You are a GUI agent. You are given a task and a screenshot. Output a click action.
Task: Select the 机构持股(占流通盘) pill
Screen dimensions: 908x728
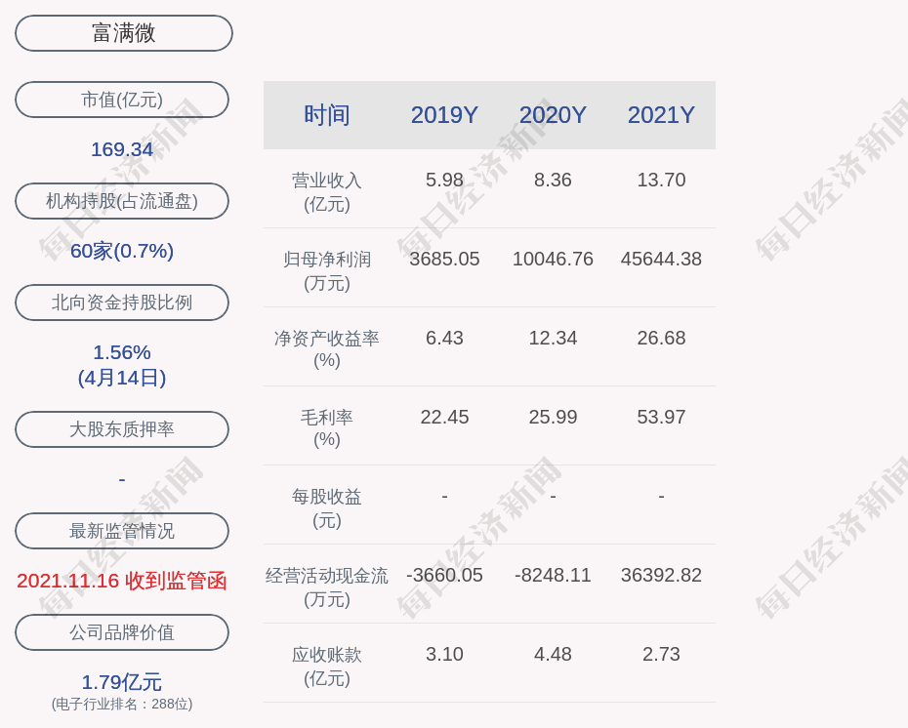(x=122, y=201)
